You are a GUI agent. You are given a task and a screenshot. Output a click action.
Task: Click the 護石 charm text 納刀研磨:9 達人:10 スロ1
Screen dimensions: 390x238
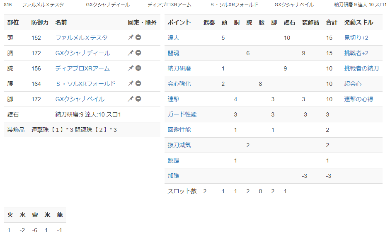(88, 114)
